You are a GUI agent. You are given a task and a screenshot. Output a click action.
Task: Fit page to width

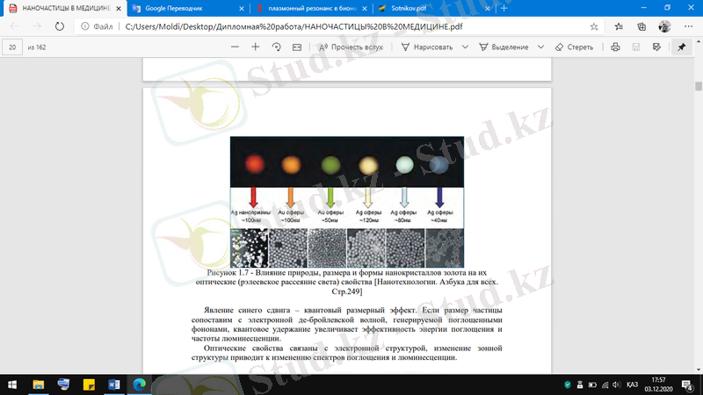click(x=297, y=47)
